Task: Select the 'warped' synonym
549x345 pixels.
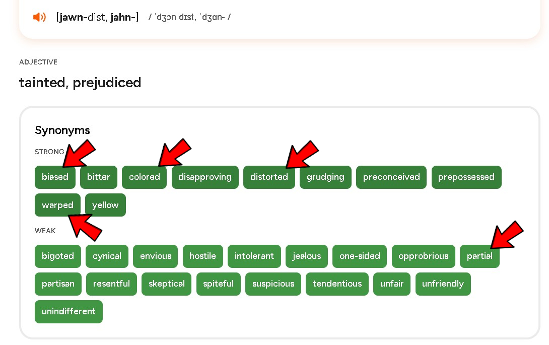Action: pyautogui.click(x=57, y=205)
